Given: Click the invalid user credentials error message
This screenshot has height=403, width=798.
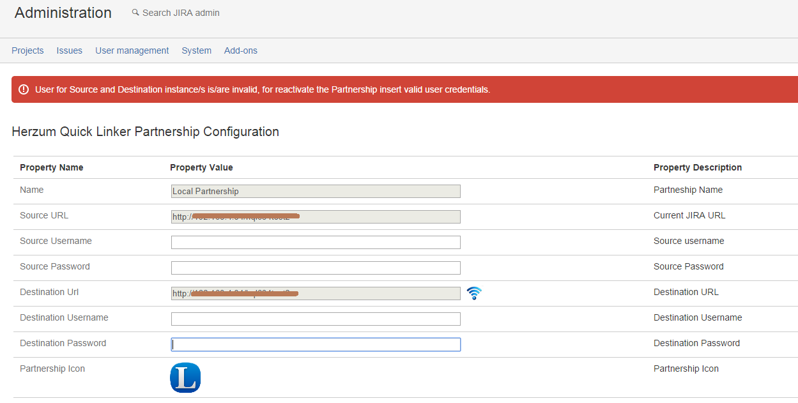Looking at the screenshot, I should coord(262,89).
